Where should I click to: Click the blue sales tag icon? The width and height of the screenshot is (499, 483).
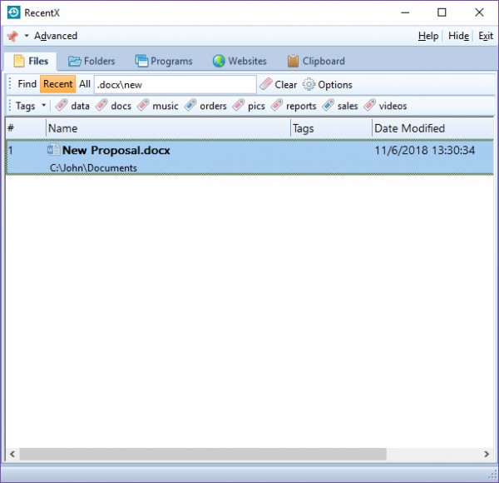click(x=329, y=105)
